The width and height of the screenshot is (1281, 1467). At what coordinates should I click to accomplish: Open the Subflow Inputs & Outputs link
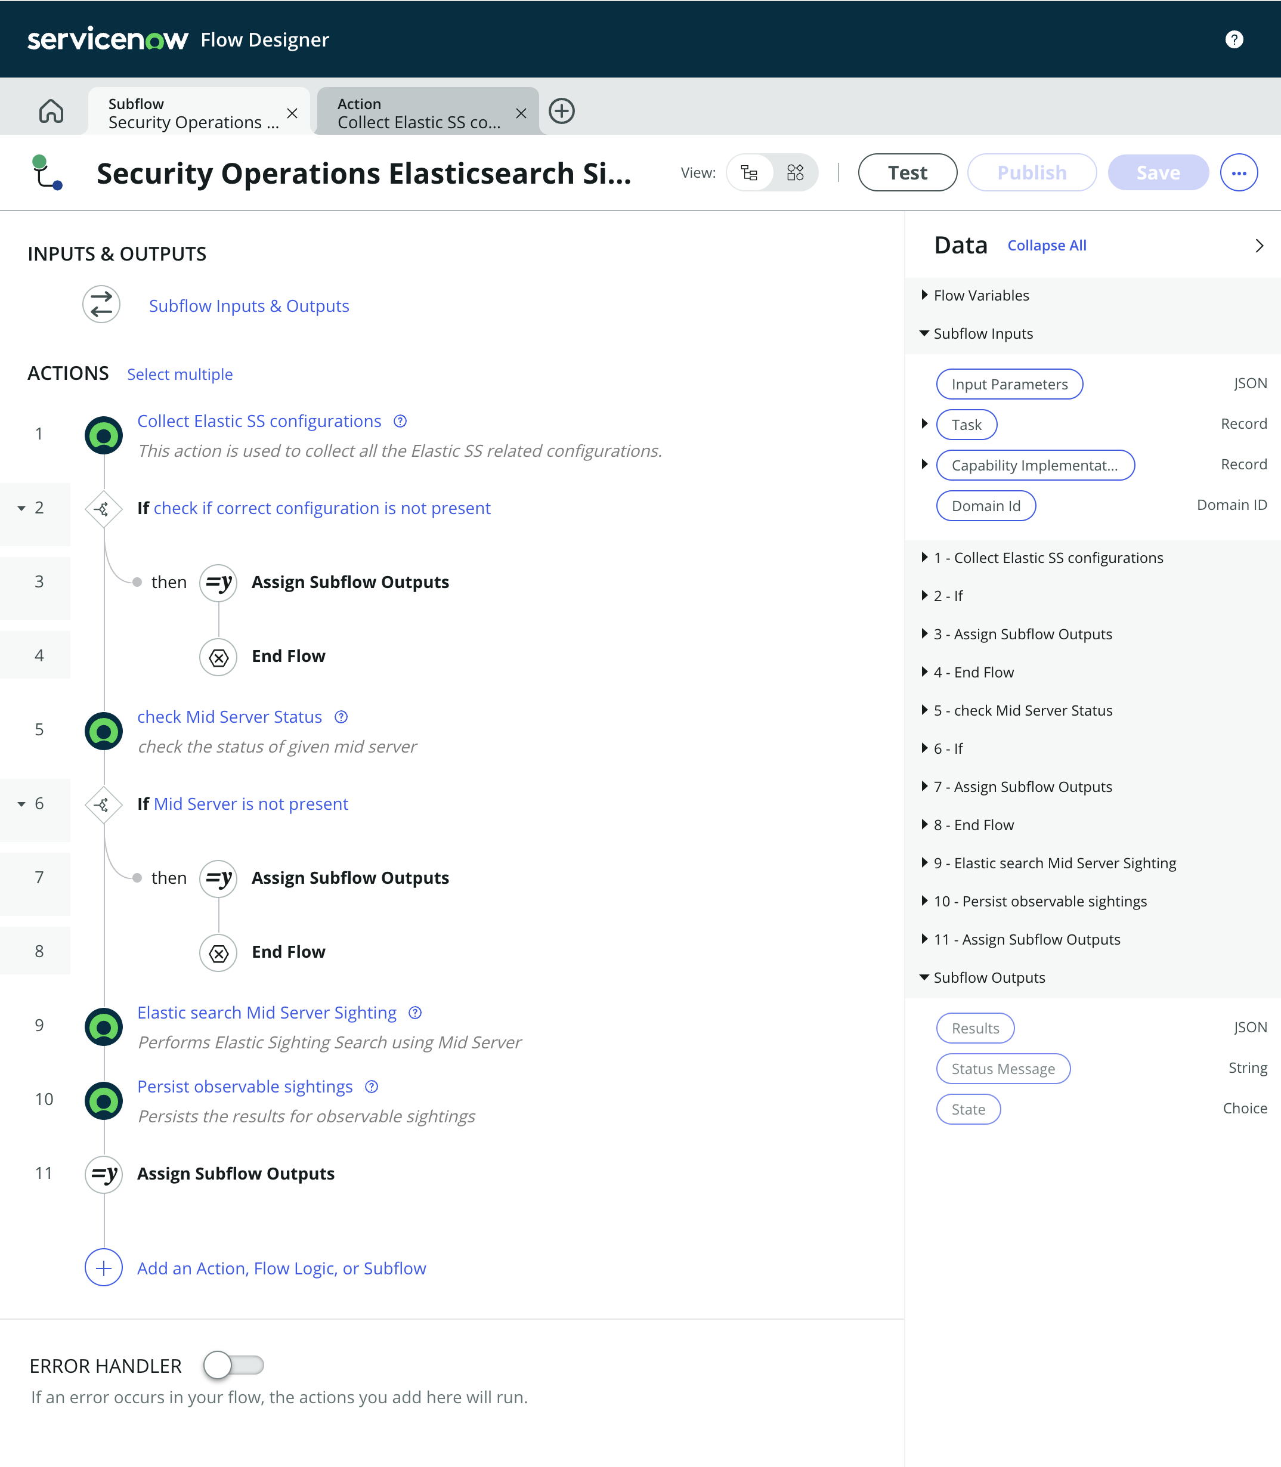tap(249, 306)
